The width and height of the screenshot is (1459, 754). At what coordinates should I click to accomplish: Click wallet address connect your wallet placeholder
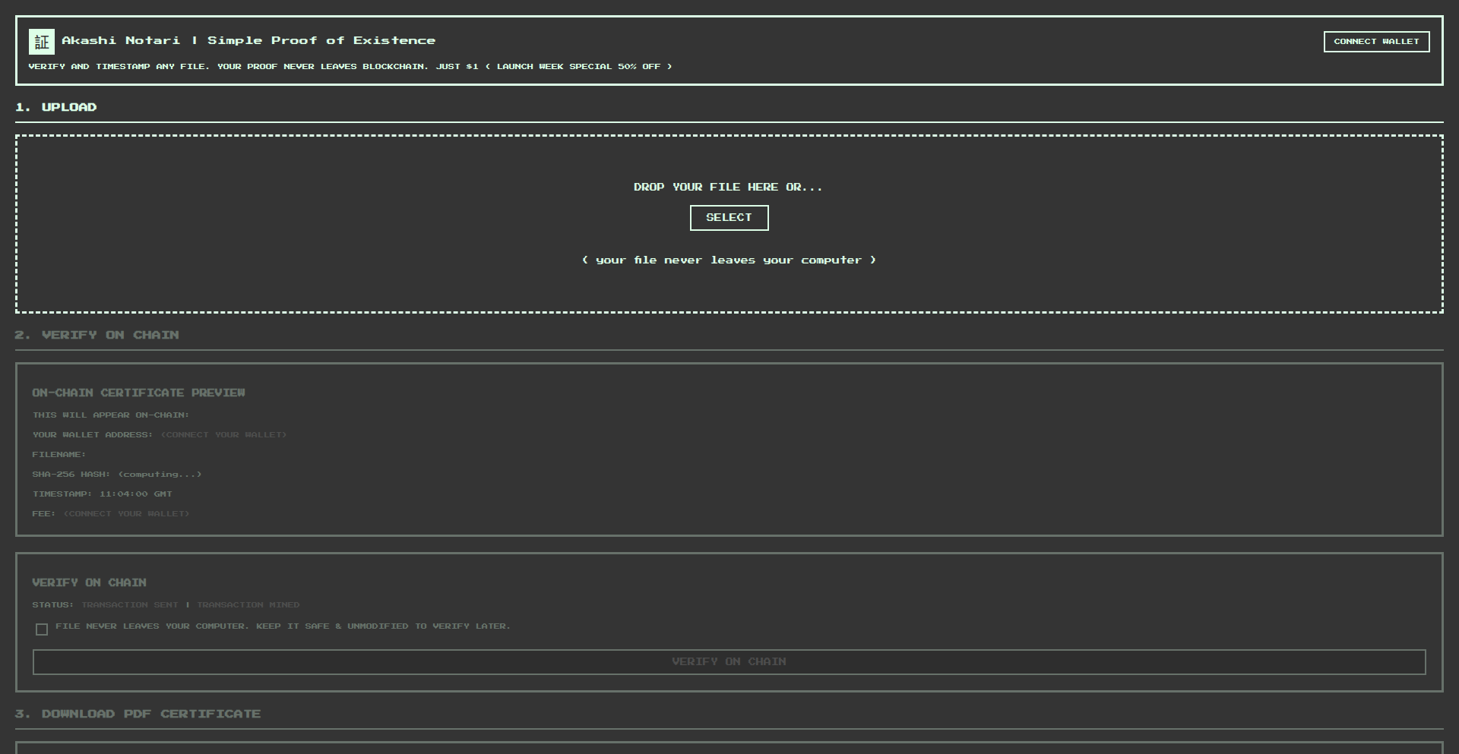[223, 435]
